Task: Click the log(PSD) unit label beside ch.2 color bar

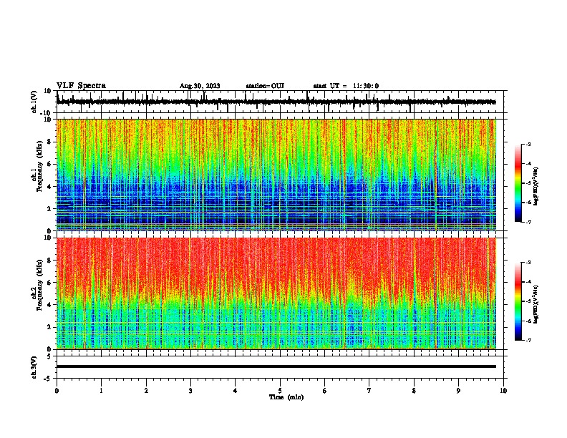Action: (x=535, y=304)
